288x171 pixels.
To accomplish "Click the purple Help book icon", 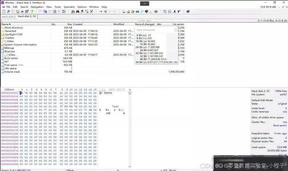I will coord(188,11).
